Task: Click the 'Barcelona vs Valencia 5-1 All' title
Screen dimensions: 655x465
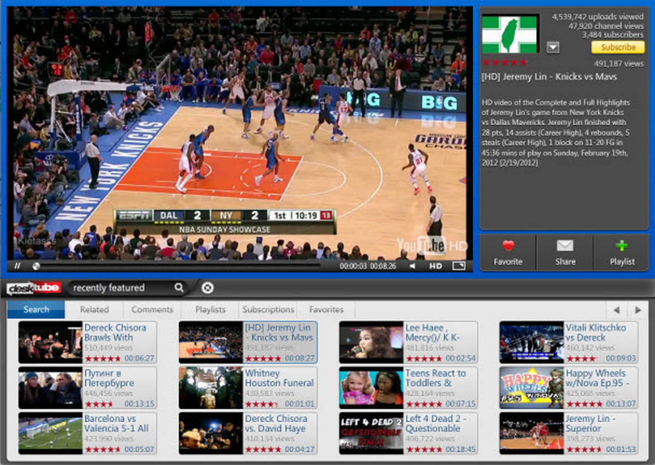Action: tap(116, 424)
